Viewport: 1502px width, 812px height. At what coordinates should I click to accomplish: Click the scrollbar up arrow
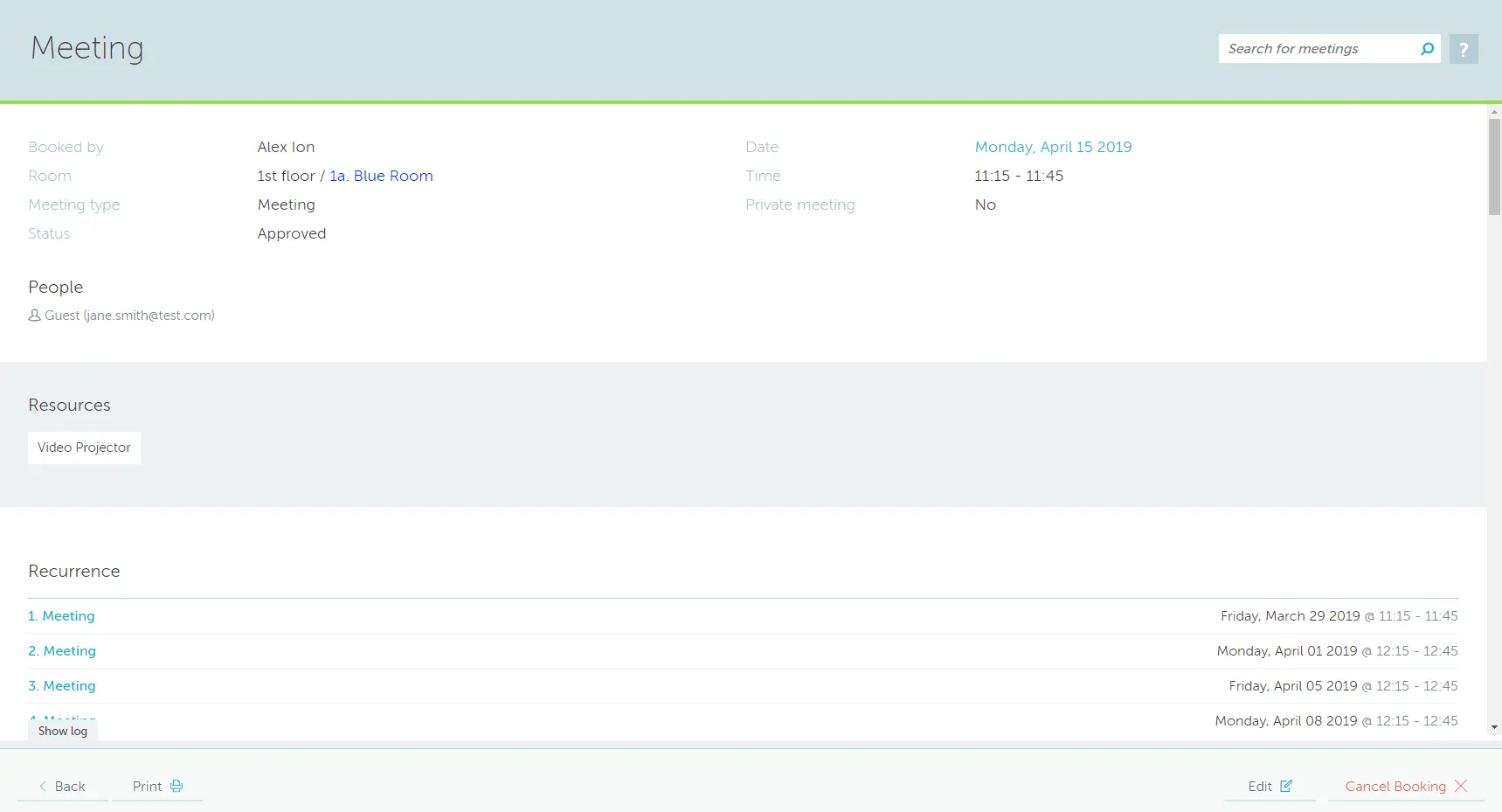coord(1494,112)
